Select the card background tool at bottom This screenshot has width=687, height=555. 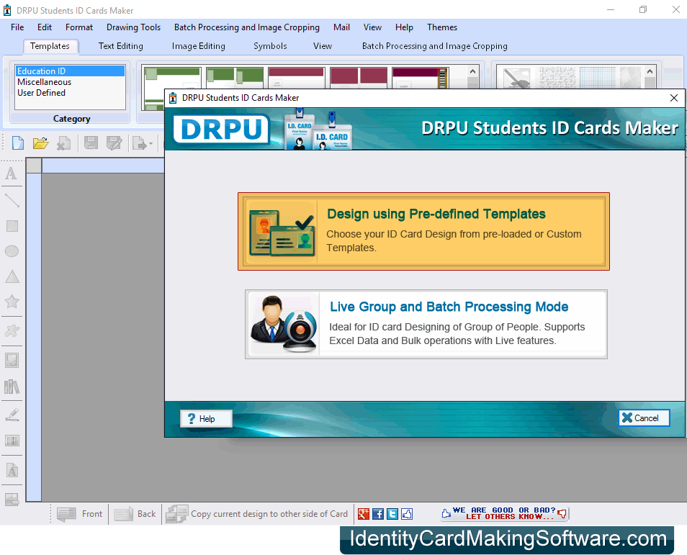pos(12,500)
